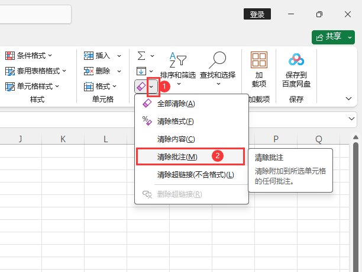Open 单元格样式 cell styles gallery
The height and width of the screenshot is (272, 362).
[x=32, y=87]
